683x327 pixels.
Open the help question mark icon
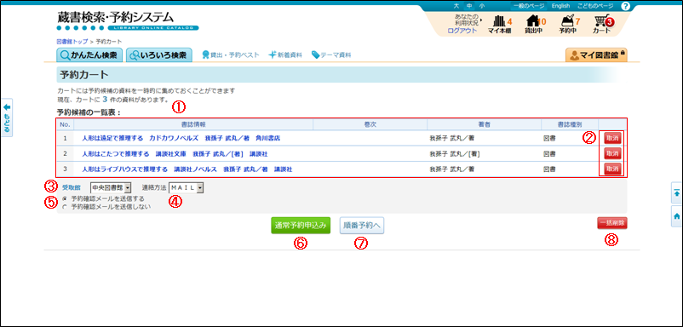click(x=625, y=6)
